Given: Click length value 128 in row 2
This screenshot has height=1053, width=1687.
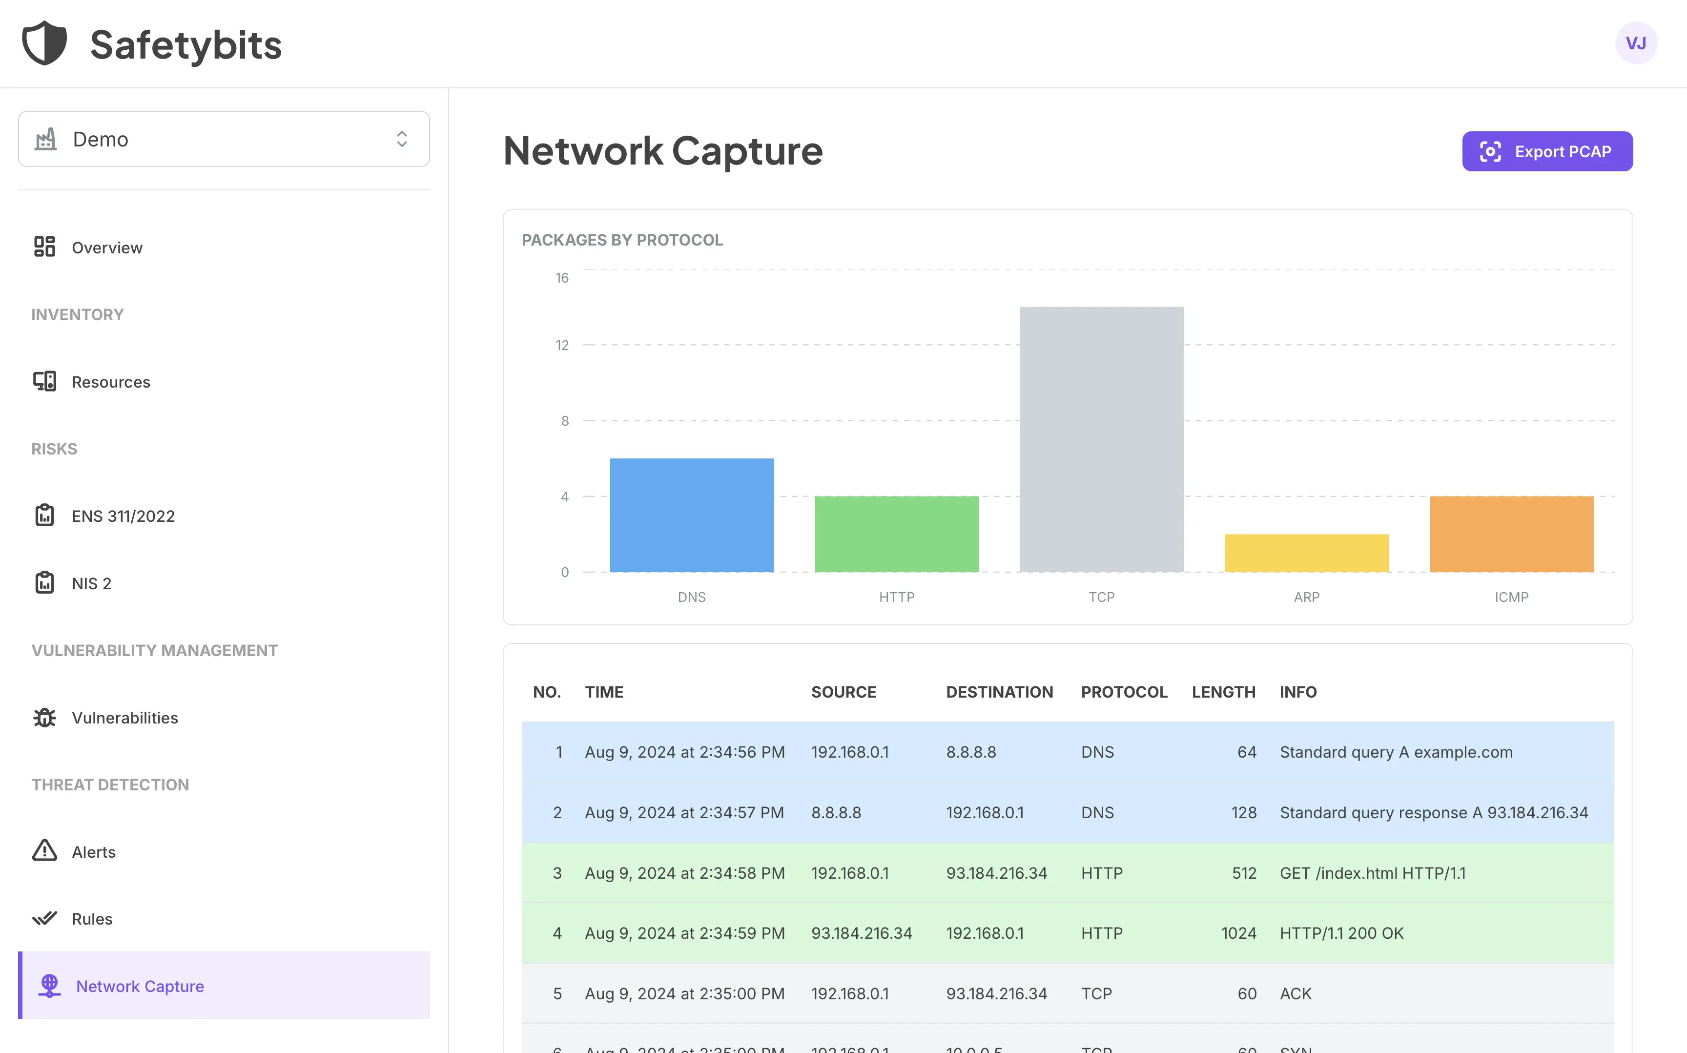Looking at the screenshot, I should 1243,813.
